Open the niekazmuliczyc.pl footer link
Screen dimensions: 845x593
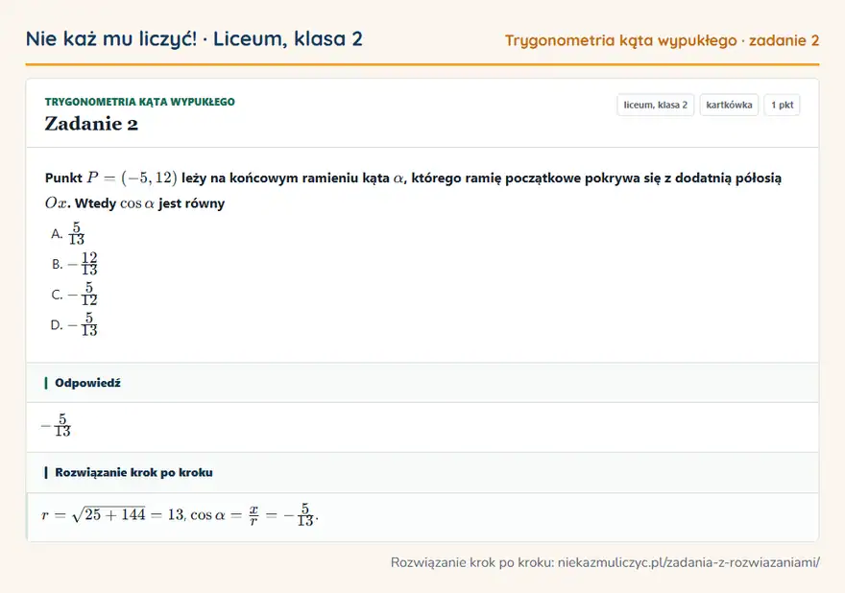click(688, 563)
